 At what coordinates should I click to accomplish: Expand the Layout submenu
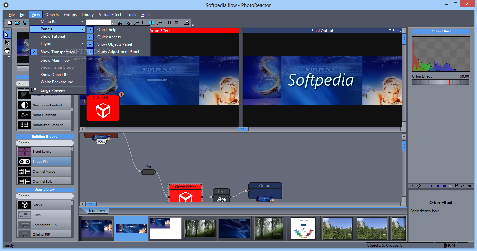pos(58,44)
